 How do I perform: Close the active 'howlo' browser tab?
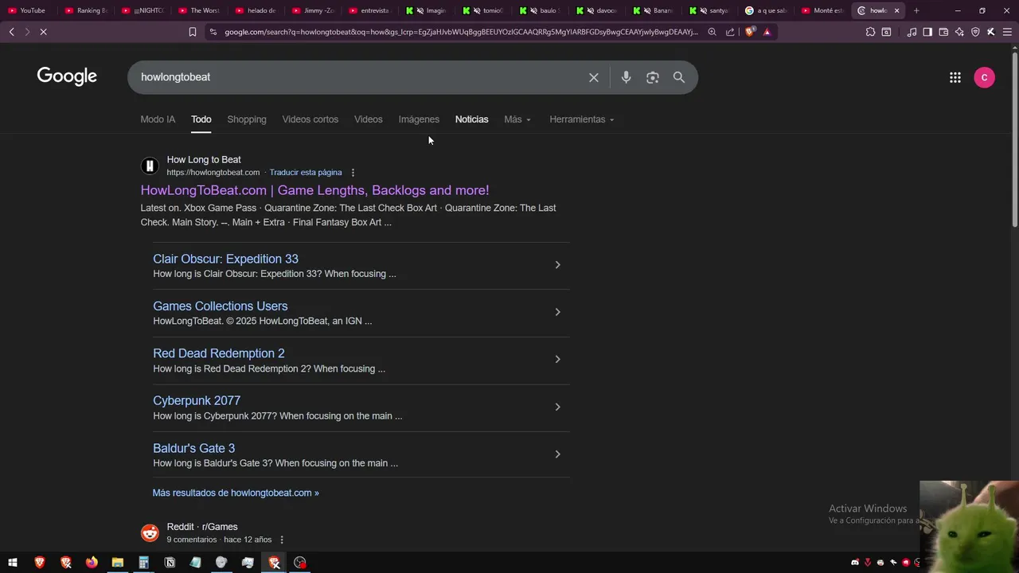tap(897, 10)
